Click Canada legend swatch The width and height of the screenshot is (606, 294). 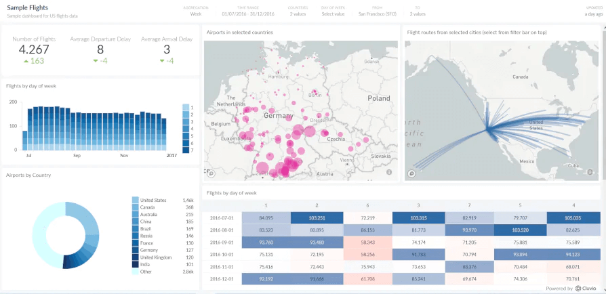[136, 207]
